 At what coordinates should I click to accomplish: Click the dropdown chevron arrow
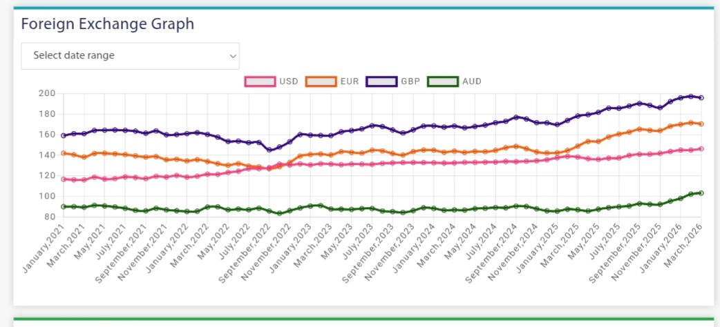point(233,56)
